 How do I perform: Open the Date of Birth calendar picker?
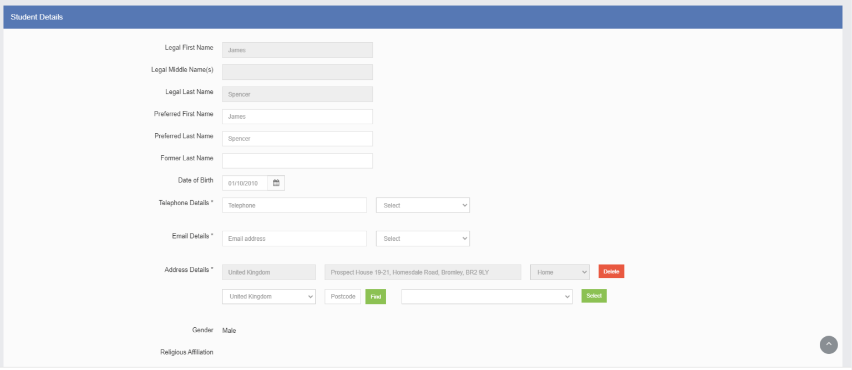click(276, 183)
